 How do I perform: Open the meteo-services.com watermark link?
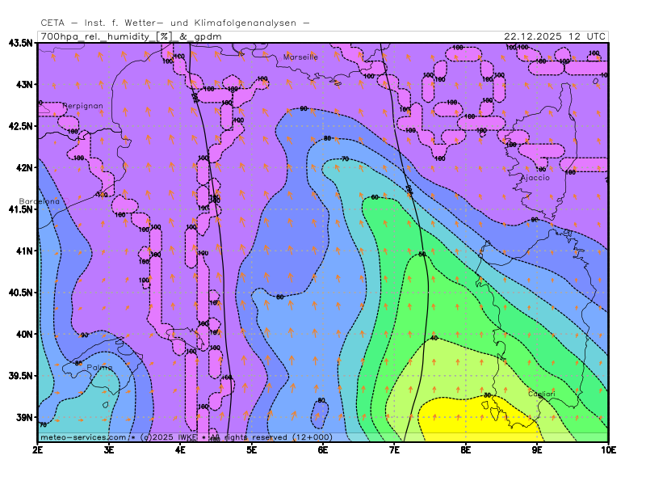coord(83,437)
